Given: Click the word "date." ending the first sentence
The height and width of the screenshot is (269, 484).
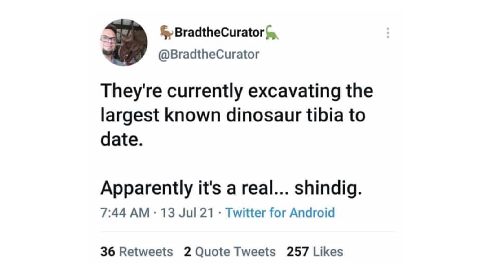Looking at the screenshot, I should tap(122, 139).
